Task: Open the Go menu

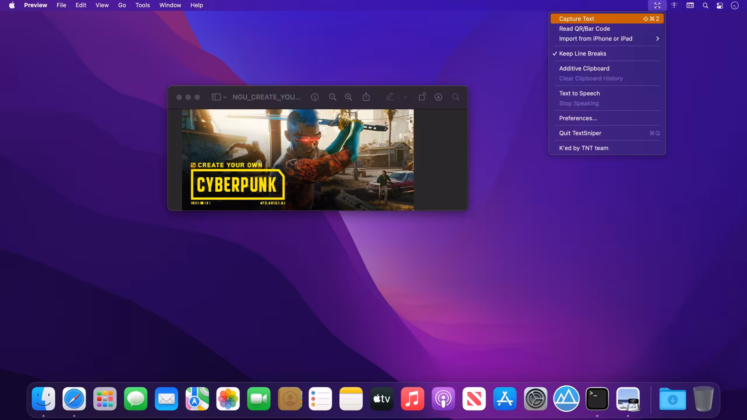Action: pos(122,5)
